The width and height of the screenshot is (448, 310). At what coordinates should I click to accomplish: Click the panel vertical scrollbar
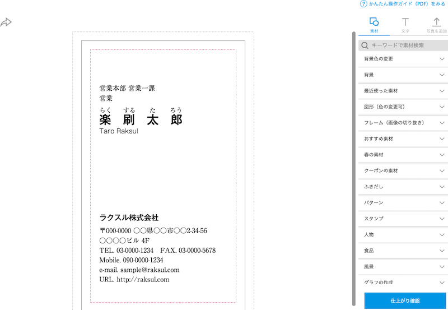point(354,169)
